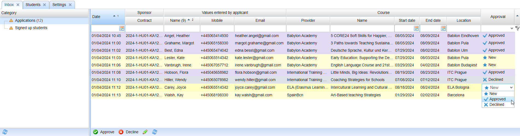The image size is (520, 136).
Task: Click the refresh icon in category panel
Action: click(5, 132)
